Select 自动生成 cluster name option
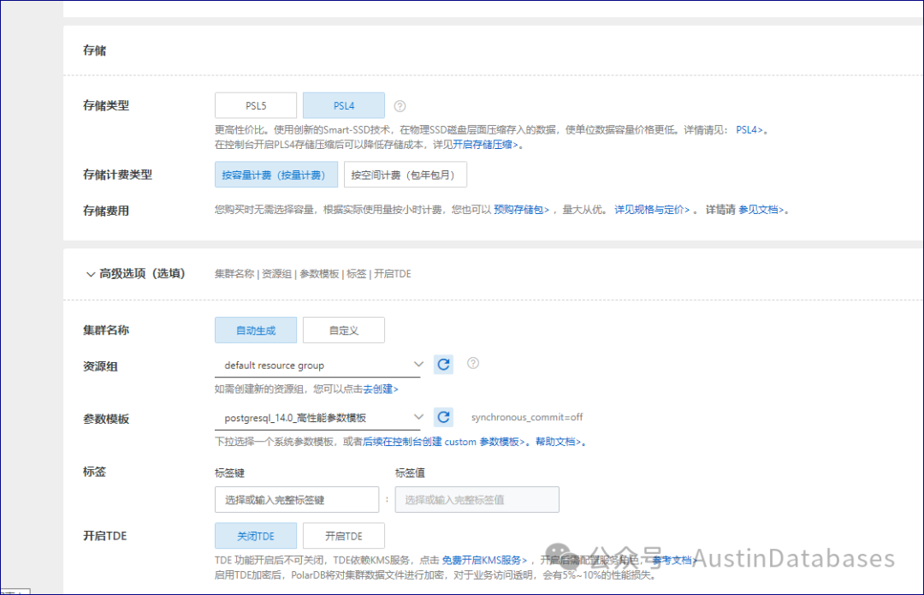This screenshot has height=595, width=924. tap(256, 330)
